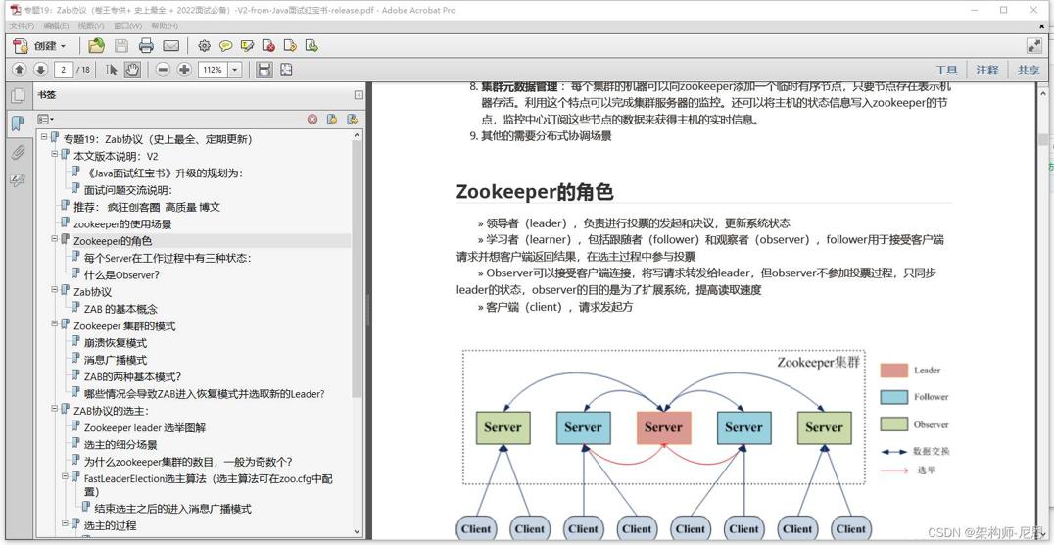Send file via the email envelope icon
Screen dimensions: 1054x545
pyautogui.click(x=171, y=46)
